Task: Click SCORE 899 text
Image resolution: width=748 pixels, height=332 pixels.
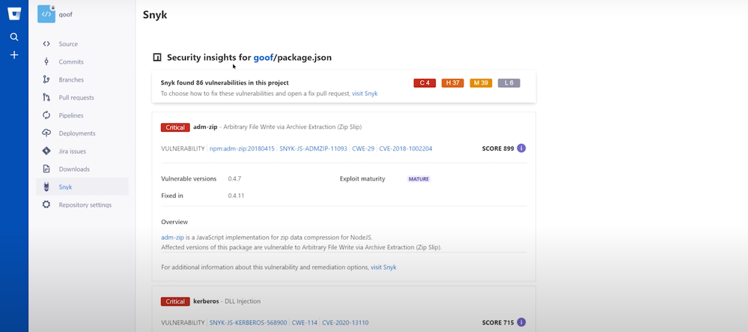Action: click(x=498, y=148)
